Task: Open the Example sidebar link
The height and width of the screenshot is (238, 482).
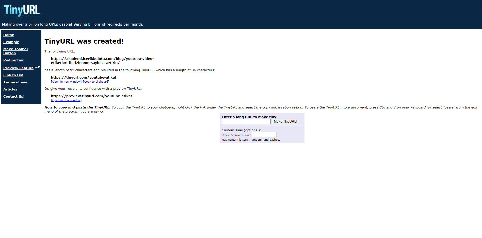Action: click(11, 42)
